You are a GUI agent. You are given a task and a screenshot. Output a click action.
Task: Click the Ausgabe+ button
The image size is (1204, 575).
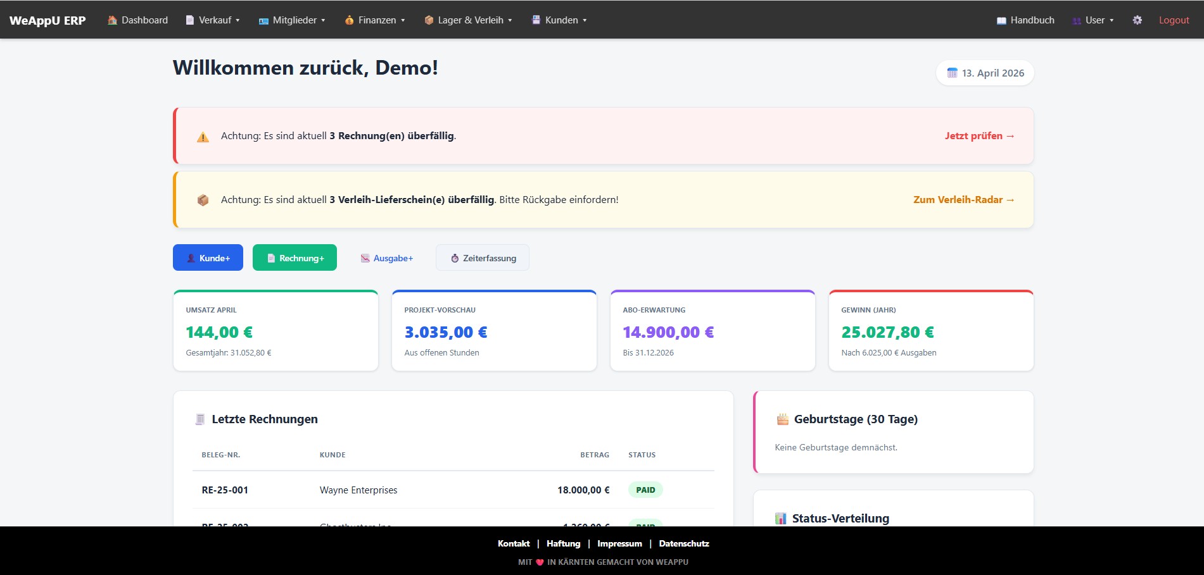tap(386, 257)
